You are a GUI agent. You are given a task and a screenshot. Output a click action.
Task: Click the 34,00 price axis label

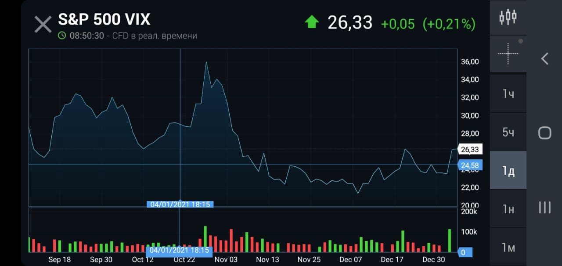coord(470,79)
